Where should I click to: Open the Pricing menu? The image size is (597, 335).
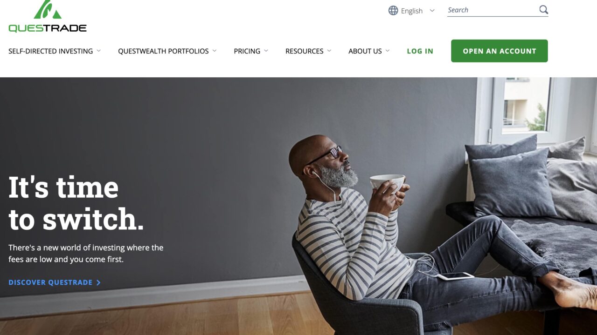tap(247, 51)
